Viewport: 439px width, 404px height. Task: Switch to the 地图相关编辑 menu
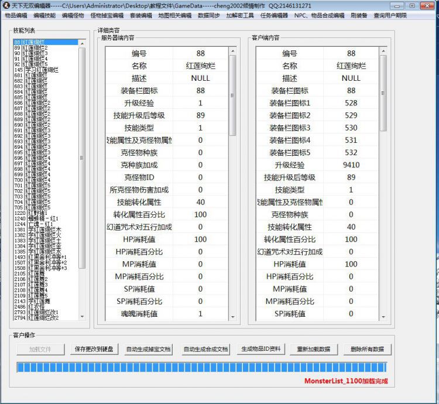(174, 16)
